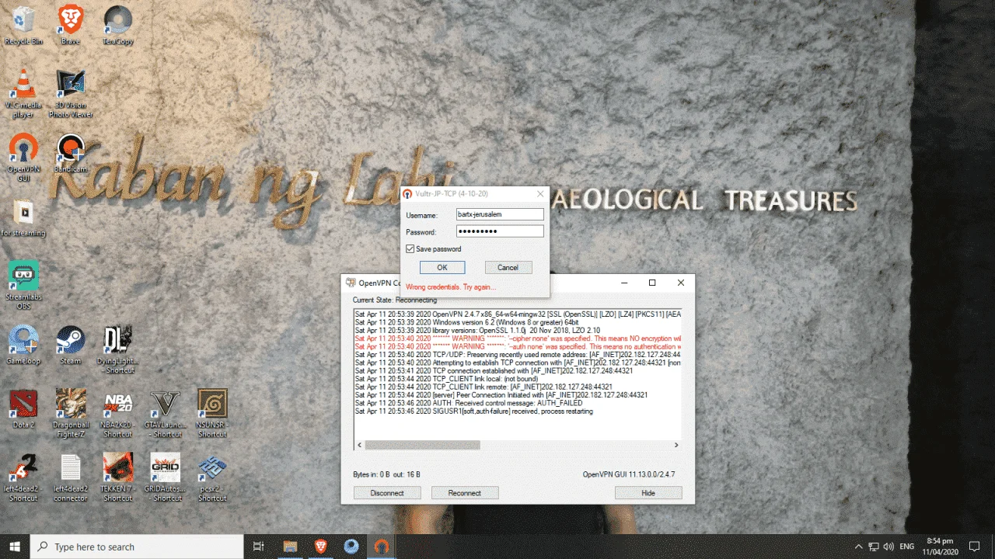Image resolution: width=995 pixels, height=559 pixels.
Task: Click the log's horizontal scrollbar thumb
Action: [422, 445]
